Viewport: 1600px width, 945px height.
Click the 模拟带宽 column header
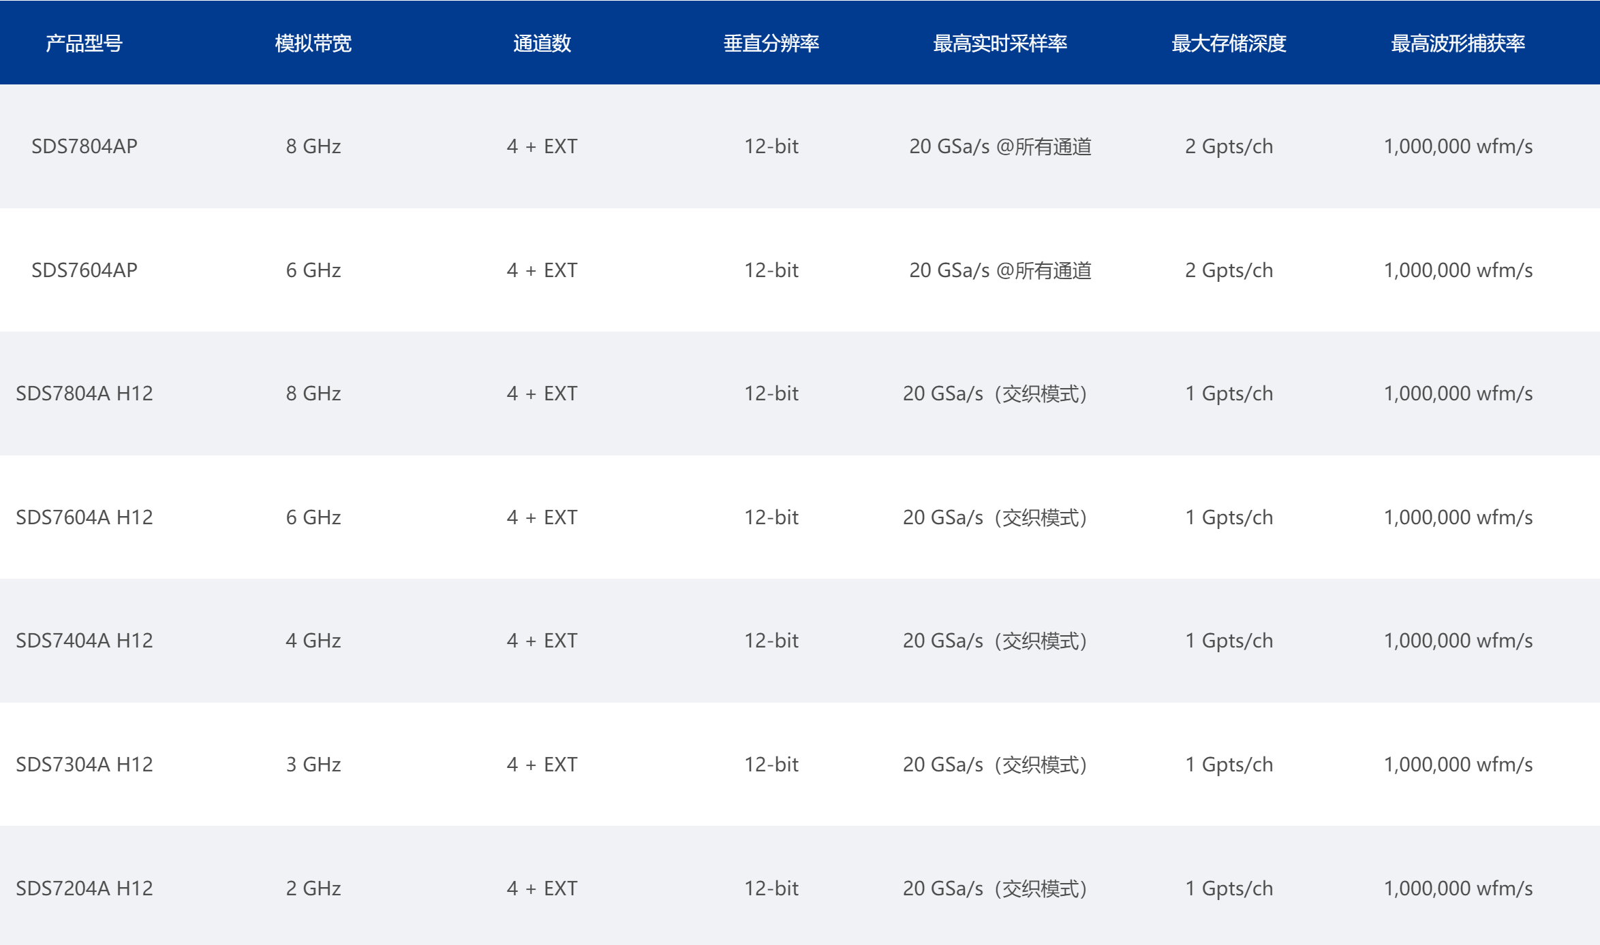[x=313, y=43]
